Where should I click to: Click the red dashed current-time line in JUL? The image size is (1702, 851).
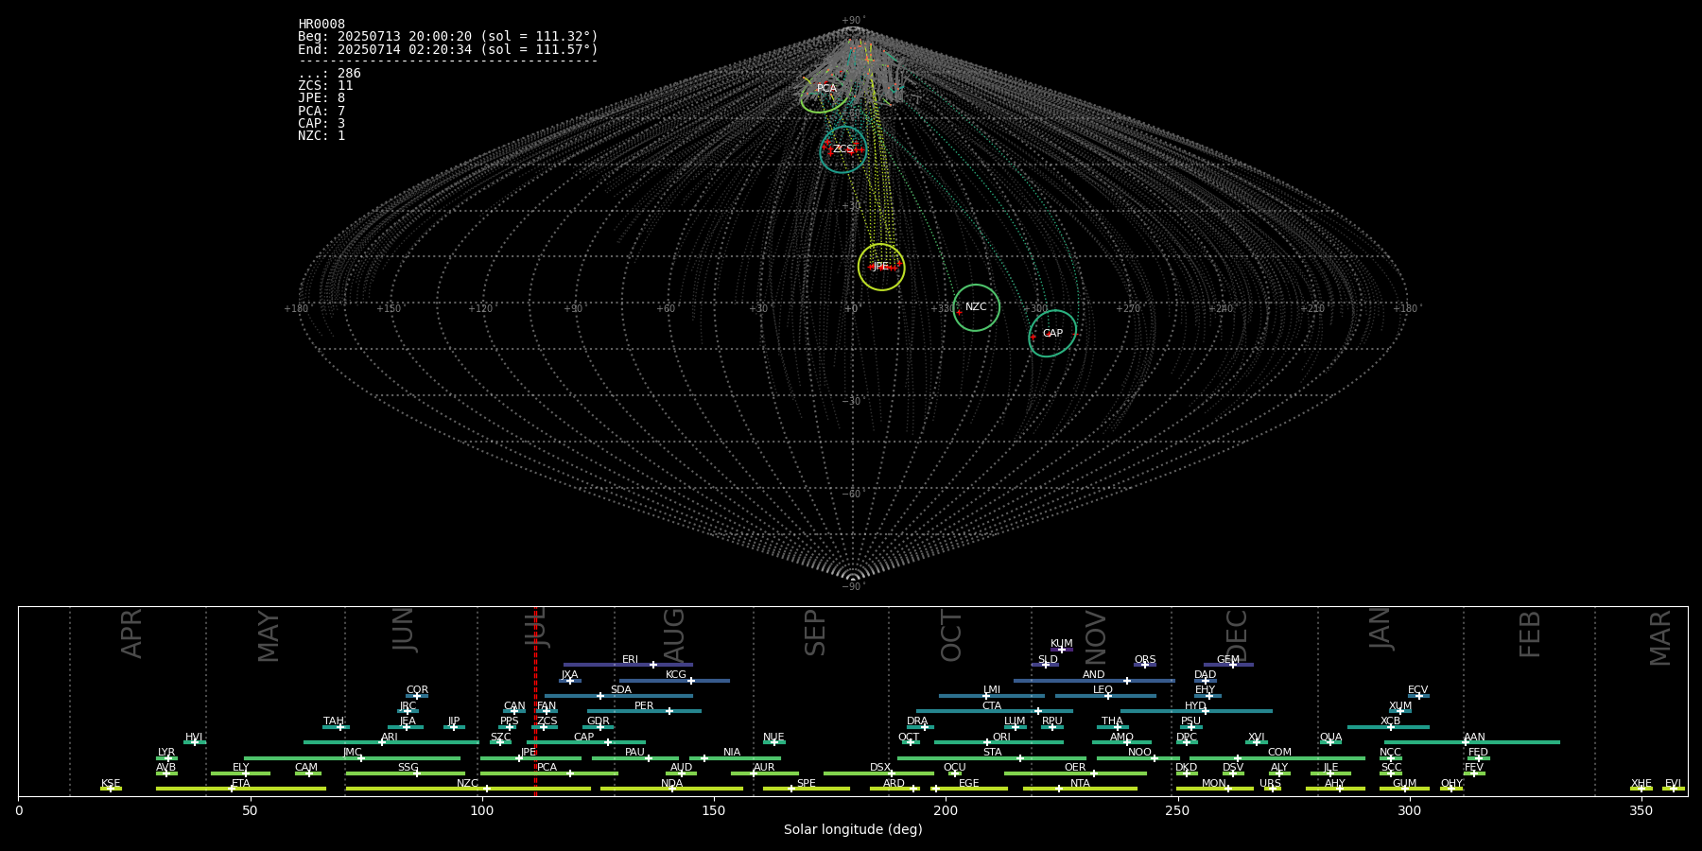coord(535,701)
